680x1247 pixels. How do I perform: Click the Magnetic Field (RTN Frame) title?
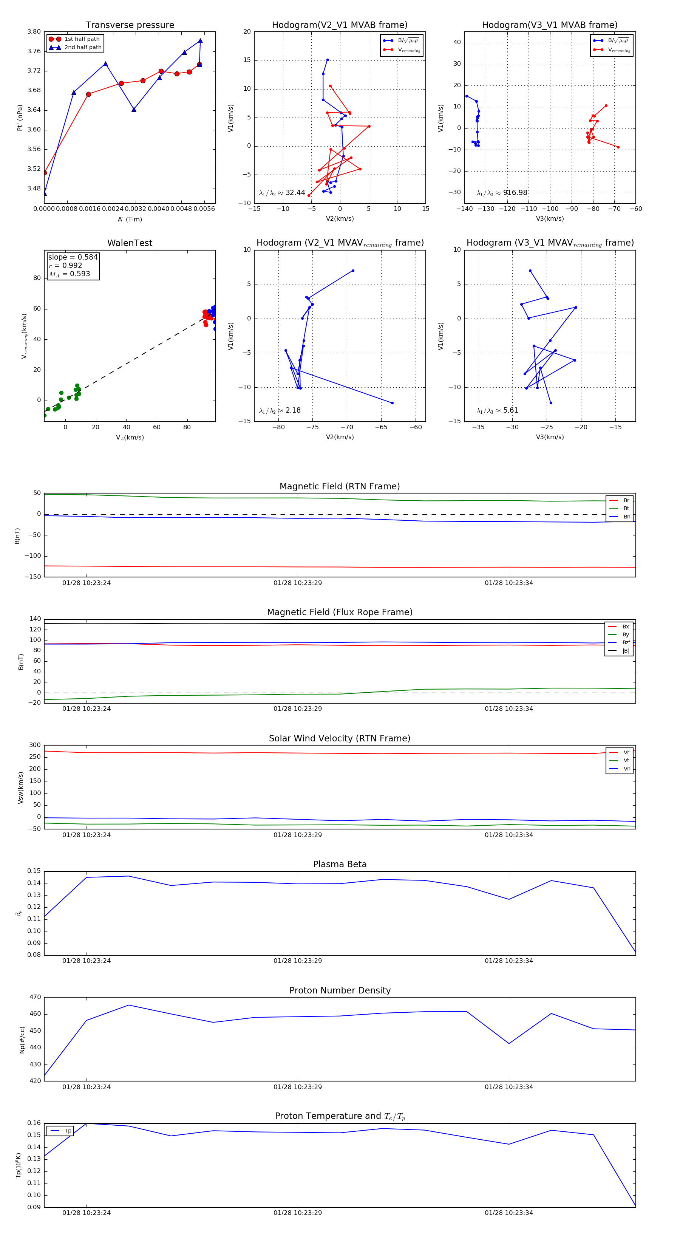coord(340,486)
